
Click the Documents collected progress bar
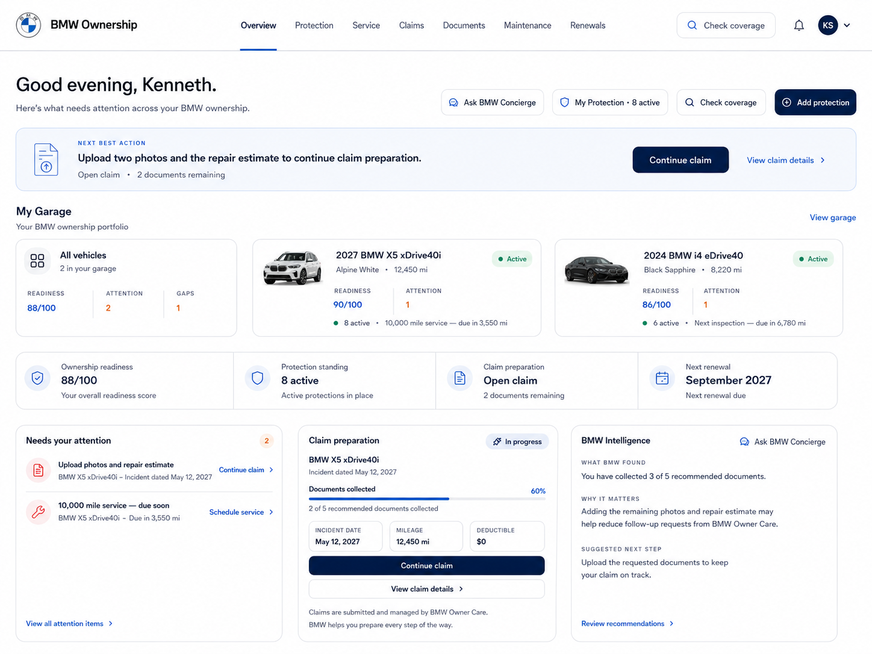(427, 499)
